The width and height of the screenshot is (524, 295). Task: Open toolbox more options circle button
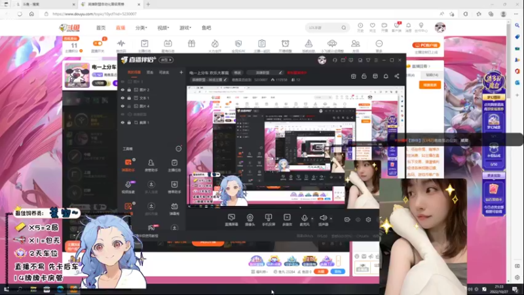(x=179, y=149)
